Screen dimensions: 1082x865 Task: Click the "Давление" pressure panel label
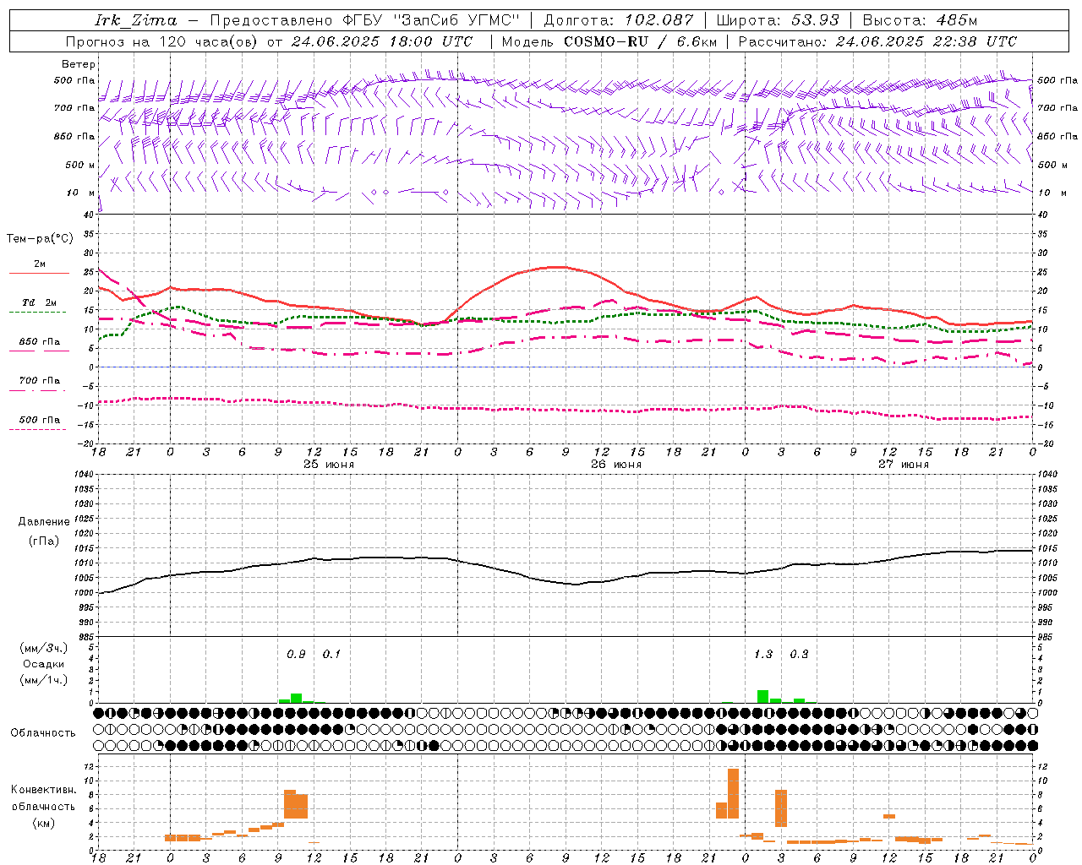(44, 522)
